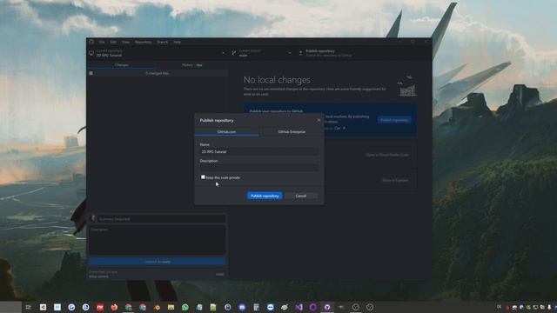Open the Help menu
The image size is (557, 313).
coord(177,42)
